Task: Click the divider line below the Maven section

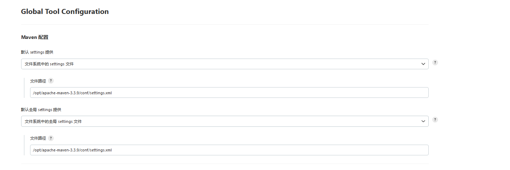Action: point(225,164)
